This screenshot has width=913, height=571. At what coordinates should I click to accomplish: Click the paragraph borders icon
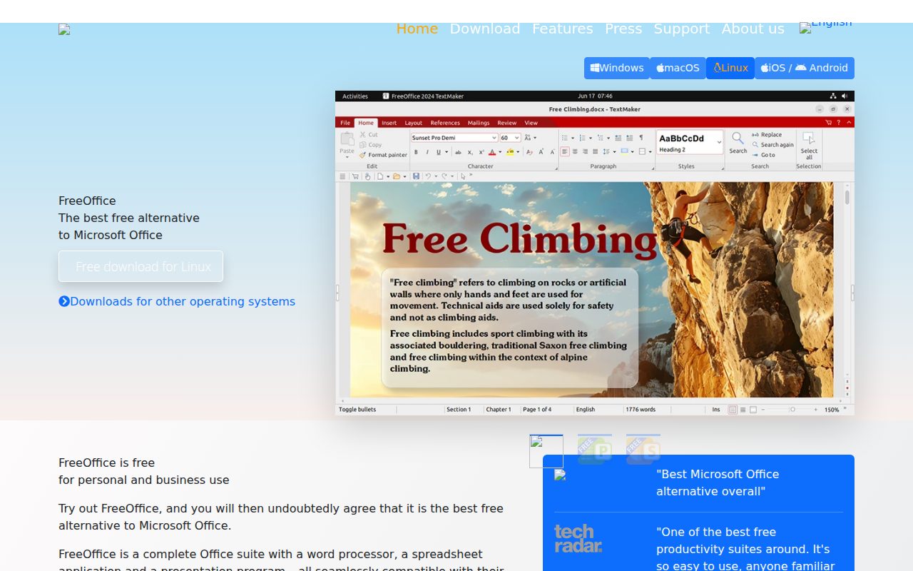point(642,151)
